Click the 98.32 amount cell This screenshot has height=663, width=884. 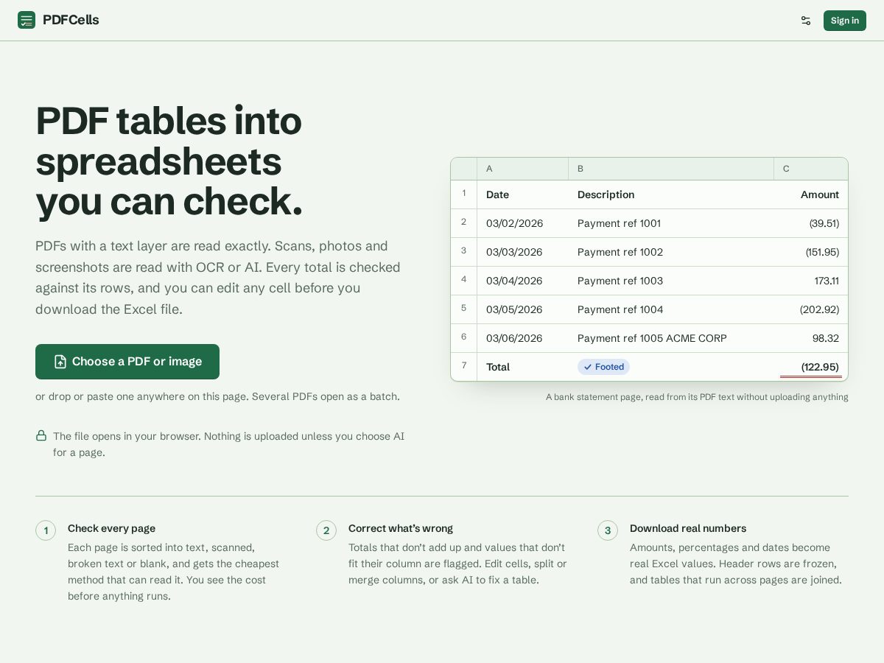pos(811,338)
